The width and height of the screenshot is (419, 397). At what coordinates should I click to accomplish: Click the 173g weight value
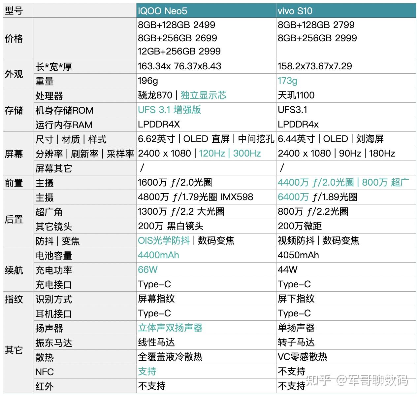[x=287, y=80]
